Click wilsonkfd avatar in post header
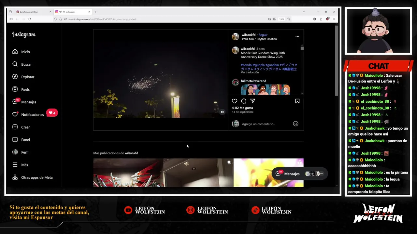417x234 pixels. pyautogui.click(x=235, y=36)
